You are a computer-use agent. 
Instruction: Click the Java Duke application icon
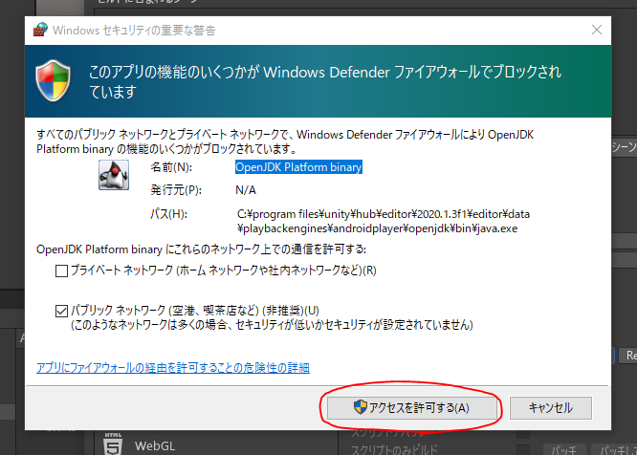(114, 175)
